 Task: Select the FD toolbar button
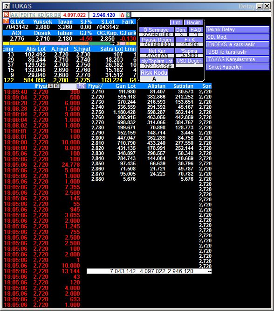tap(24, 15)
